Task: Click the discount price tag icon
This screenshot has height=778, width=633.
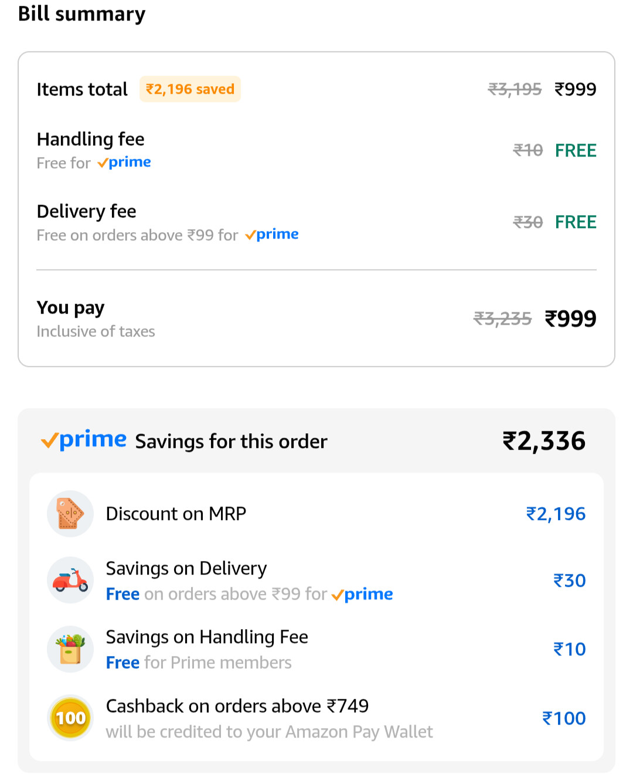Action: click(70, 514)
